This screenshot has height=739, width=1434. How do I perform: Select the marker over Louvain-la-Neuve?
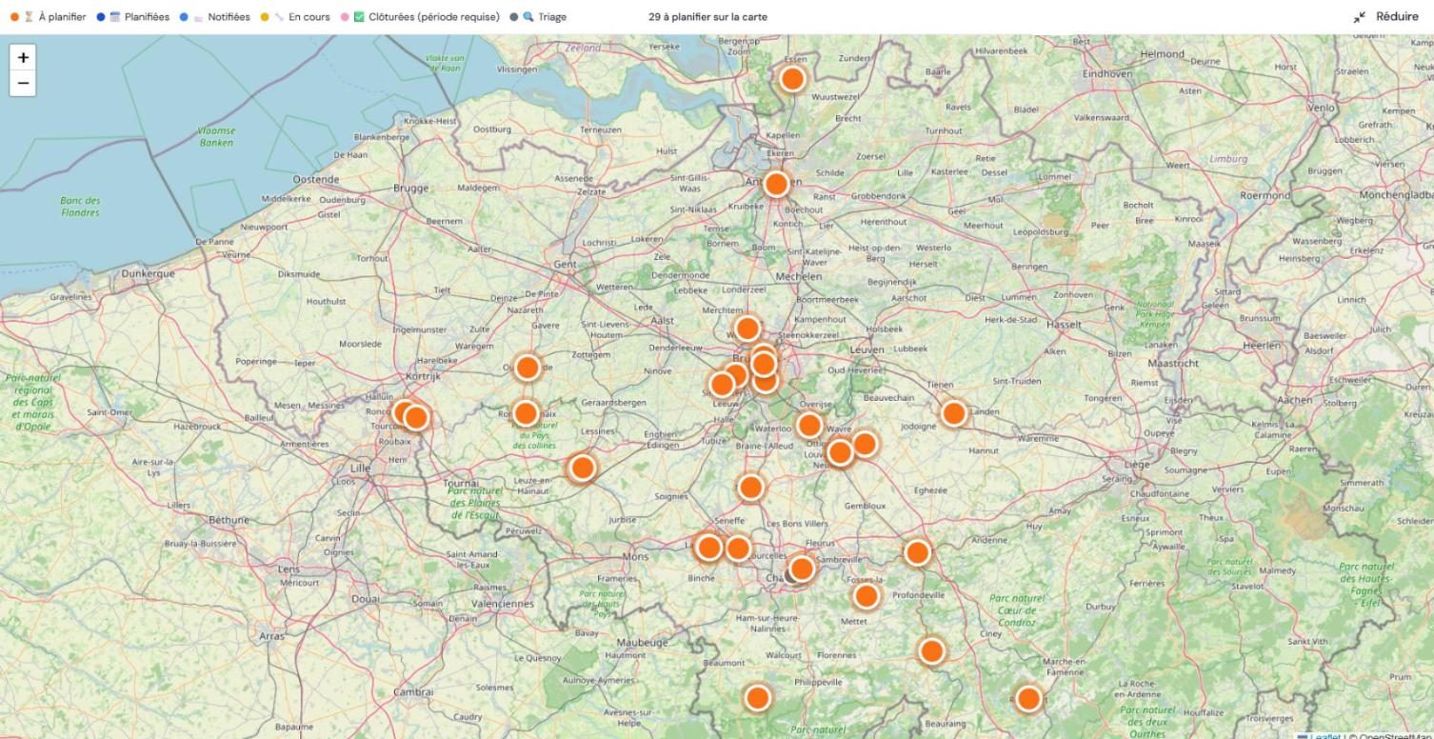tap(840, 453)
